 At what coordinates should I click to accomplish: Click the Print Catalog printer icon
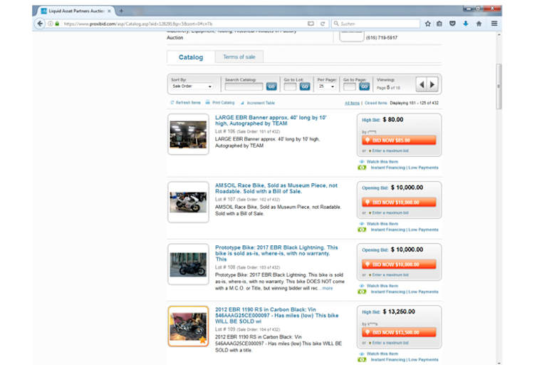point(208,103)
